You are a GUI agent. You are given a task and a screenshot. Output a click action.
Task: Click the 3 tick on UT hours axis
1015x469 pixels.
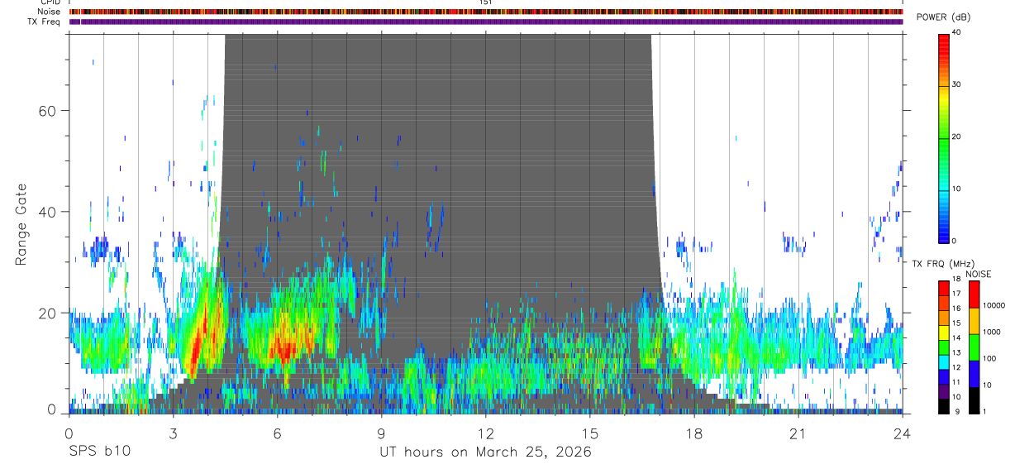(x=173, y=433)
